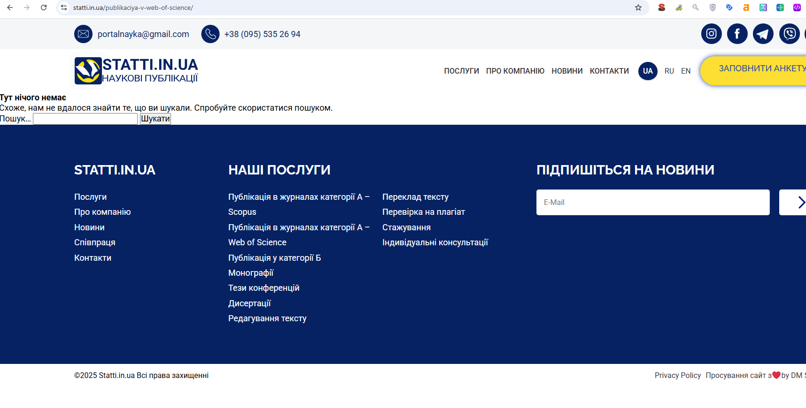Click the purple code-brackets extension icon

(797, 8)
